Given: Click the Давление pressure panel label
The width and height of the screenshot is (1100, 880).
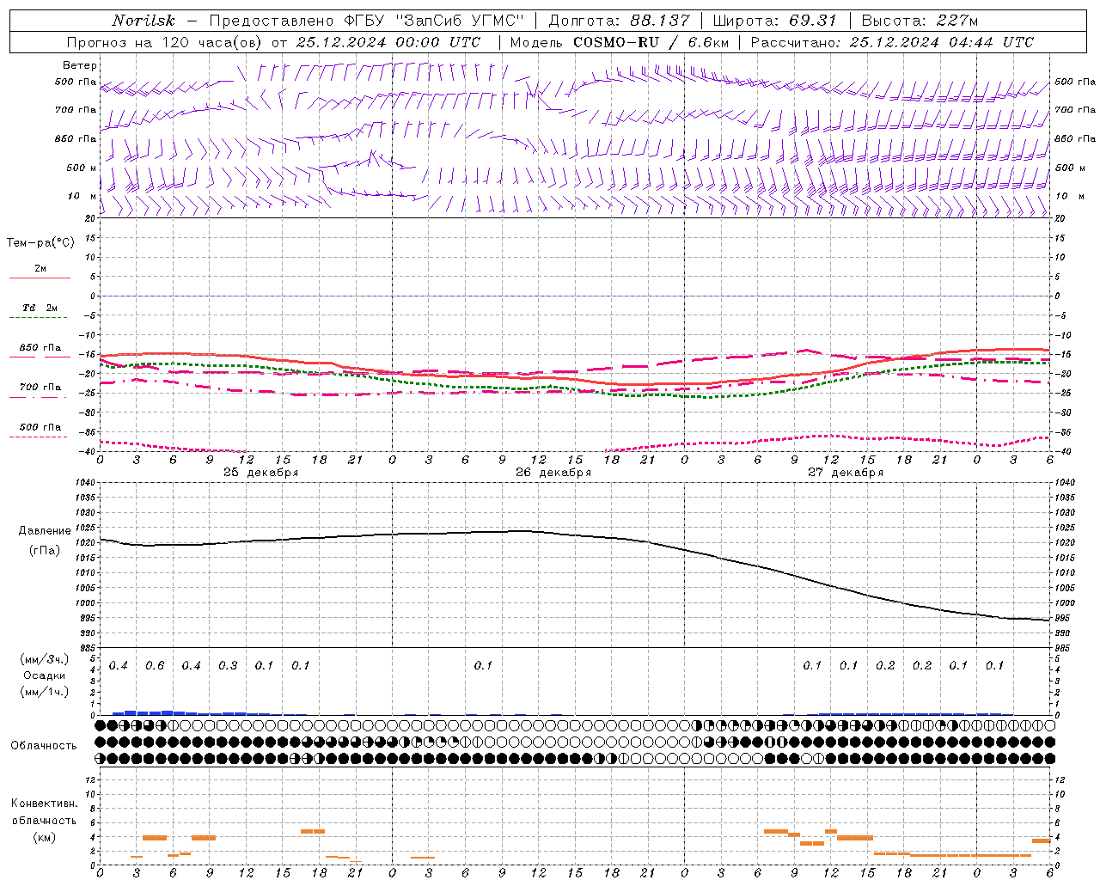Looking at the screenshot, I should [45, 531].
